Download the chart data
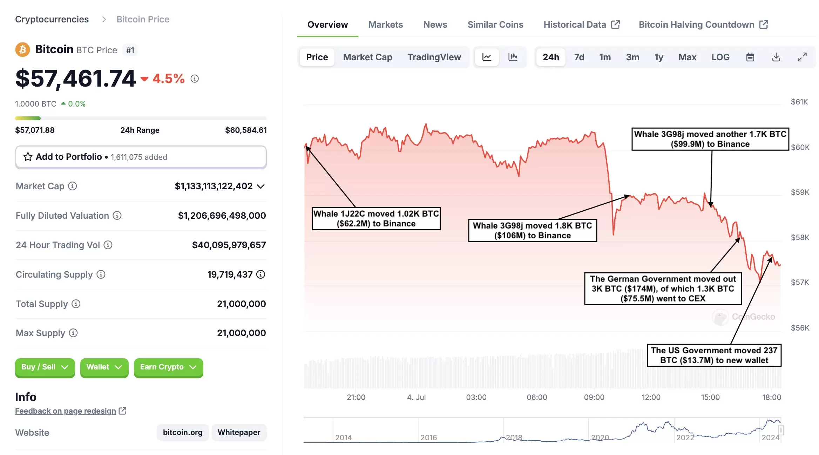Screen dimensions: 819x455 coord(776,57)
